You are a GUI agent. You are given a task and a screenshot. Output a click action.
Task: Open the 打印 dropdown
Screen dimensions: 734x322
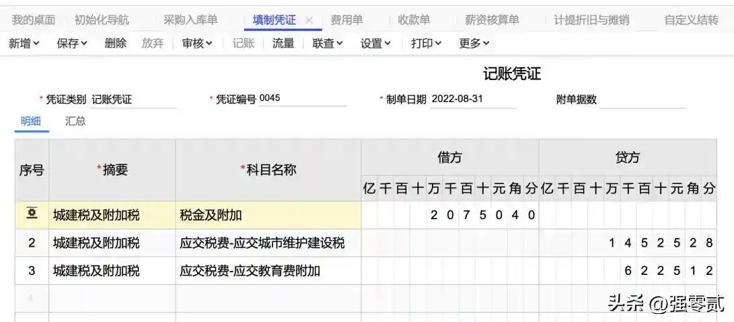(x=426, y=43)
